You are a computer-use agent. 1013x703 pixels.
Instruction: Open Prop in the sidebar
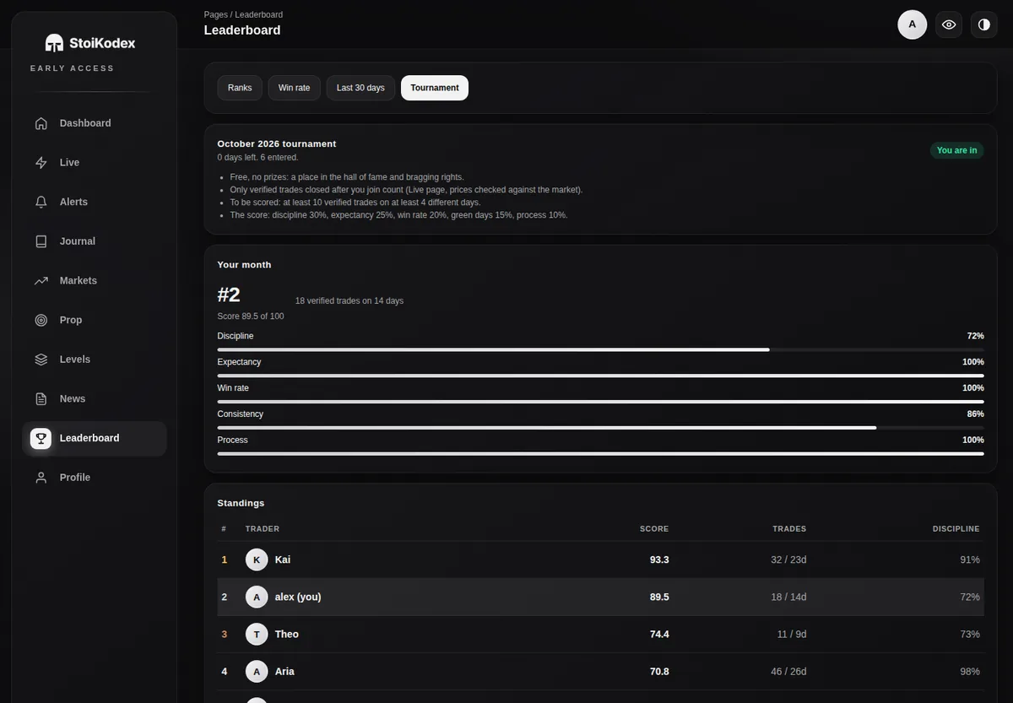(x=95, y=320)
